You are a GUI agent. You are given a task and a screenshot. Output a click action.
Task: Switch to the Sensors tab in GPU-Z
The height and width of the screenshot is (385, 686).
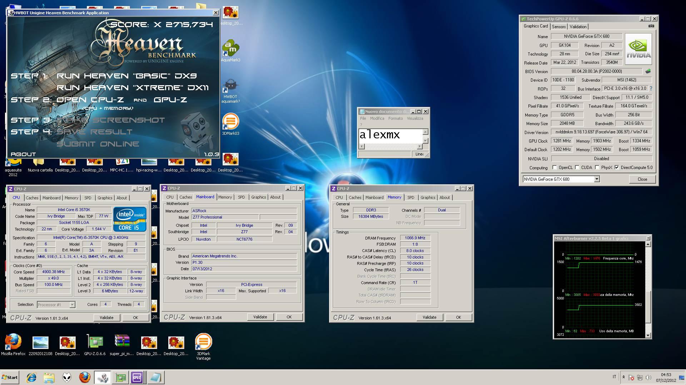[x=559, y=27]
